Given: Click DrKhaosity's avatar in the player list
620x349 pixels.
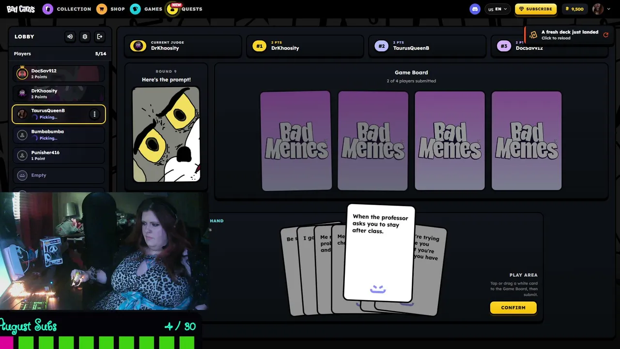Looking at the screenshot, I should coord(22,93).
